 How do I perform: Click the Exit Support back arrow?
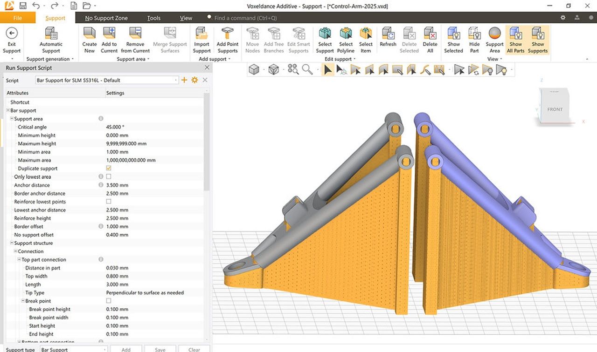[12, 33]
